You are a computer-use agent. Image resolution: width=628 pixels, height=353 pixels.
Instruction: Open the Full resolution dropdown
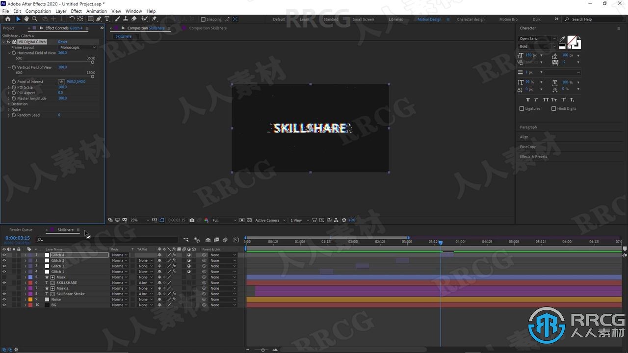pos(224,220)
